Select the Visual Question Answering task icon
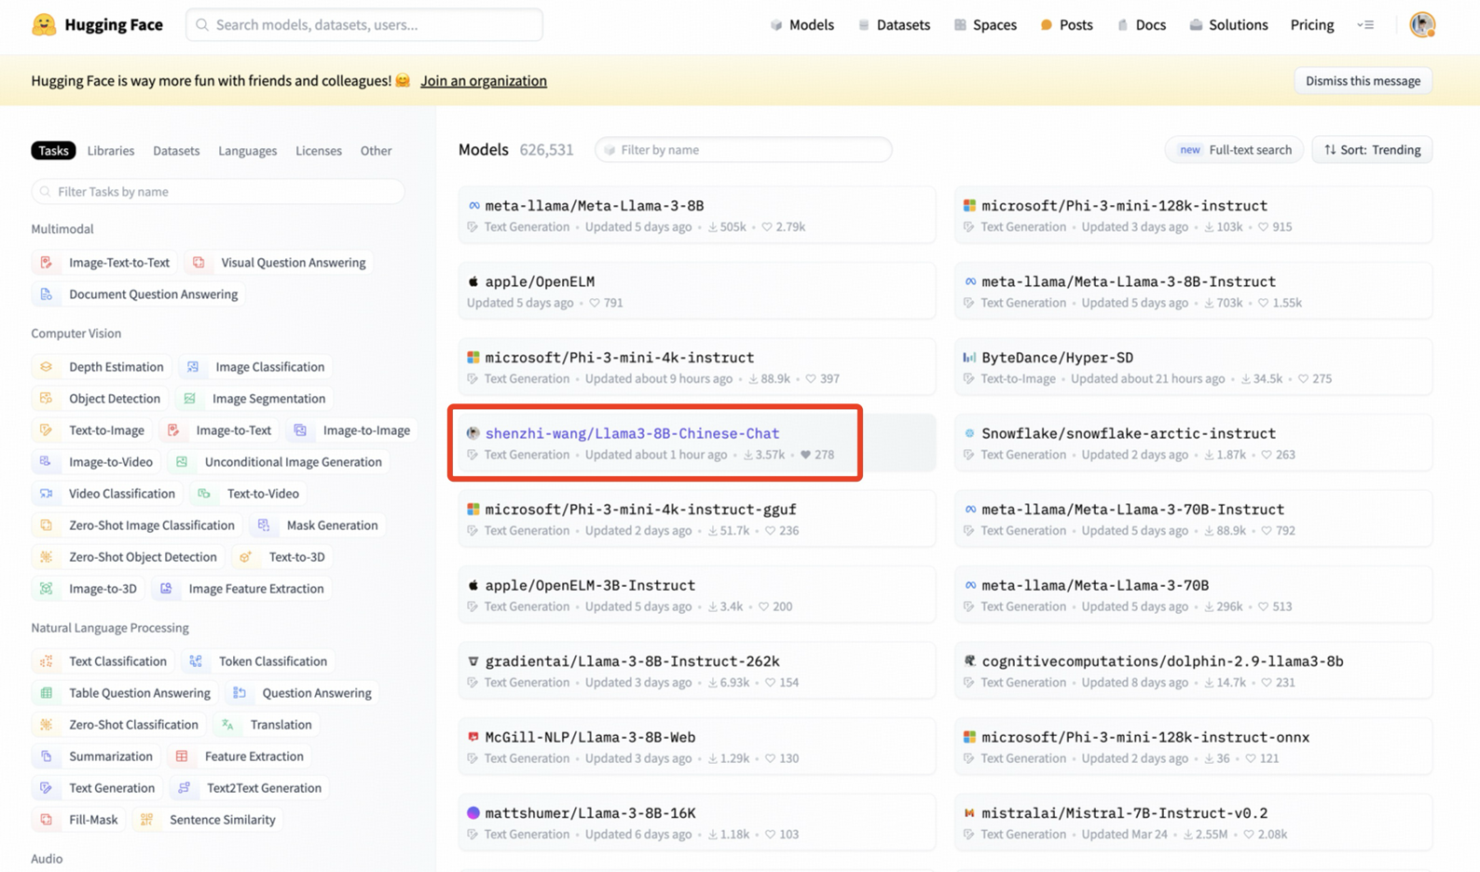 pyautogui.click(x=199, y=263)
